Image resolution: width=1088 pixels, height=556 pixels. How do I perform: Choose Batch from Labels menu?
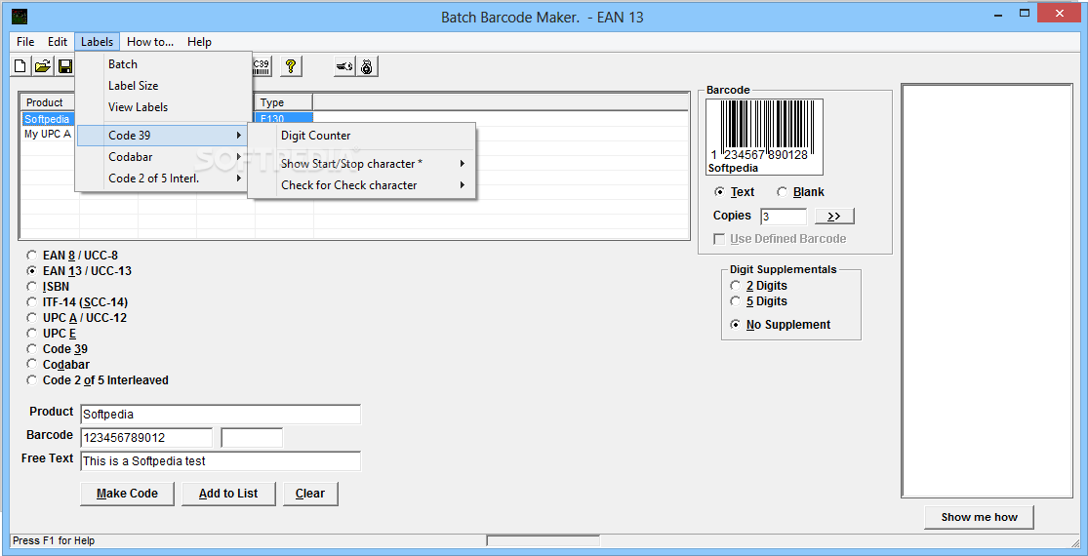(163, 63)
